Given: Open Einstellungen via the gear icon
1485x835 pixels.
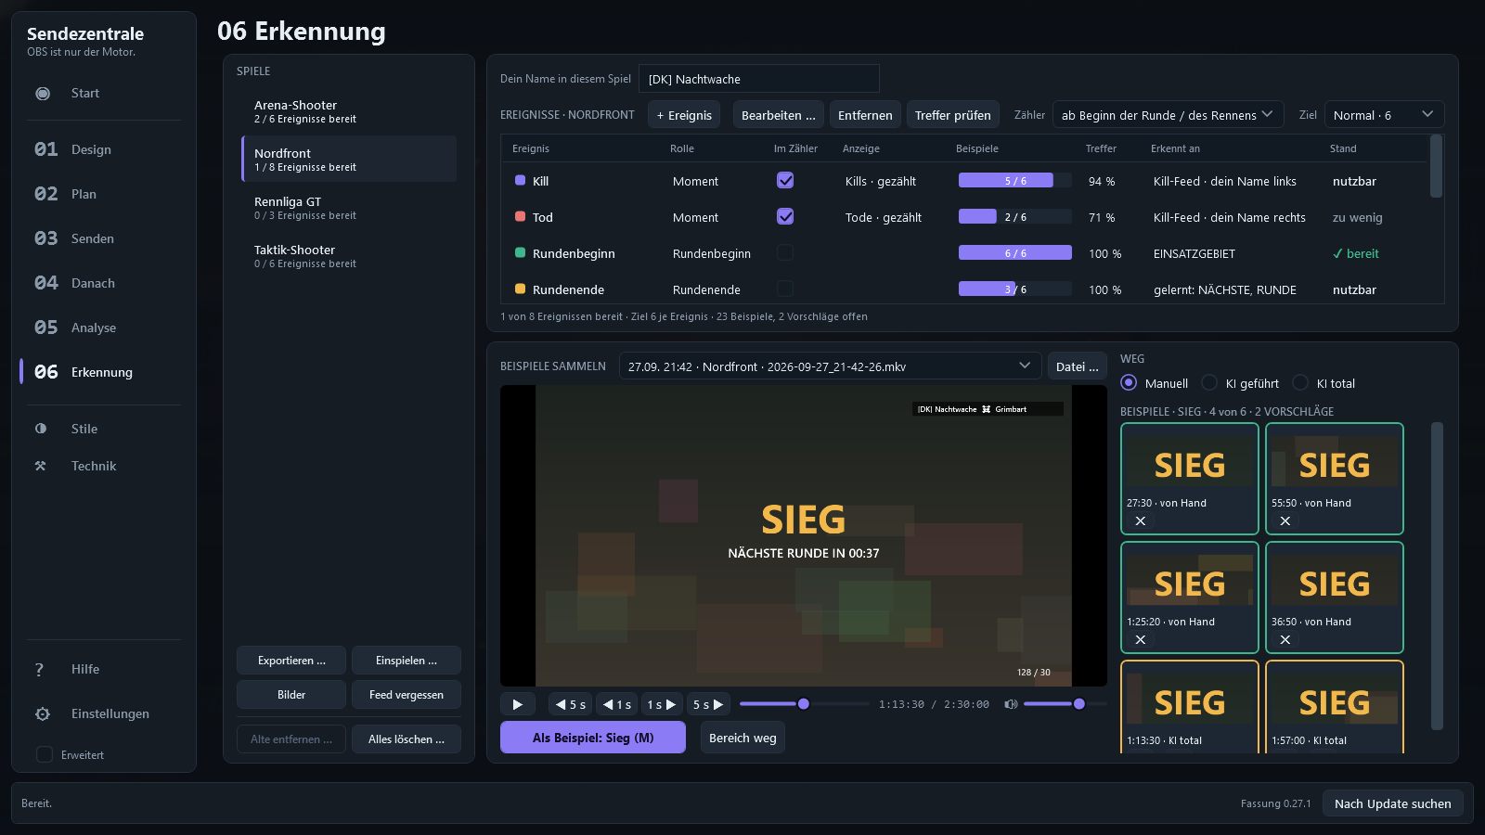Looking at the screenshot, I should tap(43, 713).
